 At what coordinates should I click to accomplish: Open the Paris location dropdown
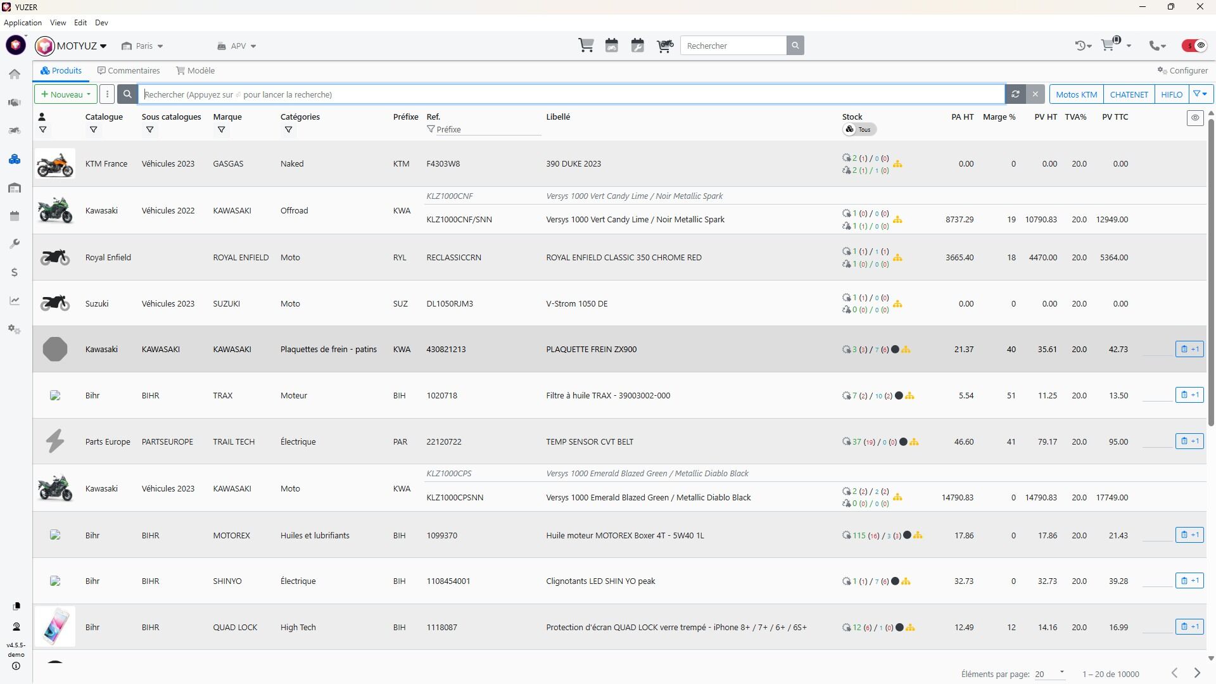(x=143, y=46)
